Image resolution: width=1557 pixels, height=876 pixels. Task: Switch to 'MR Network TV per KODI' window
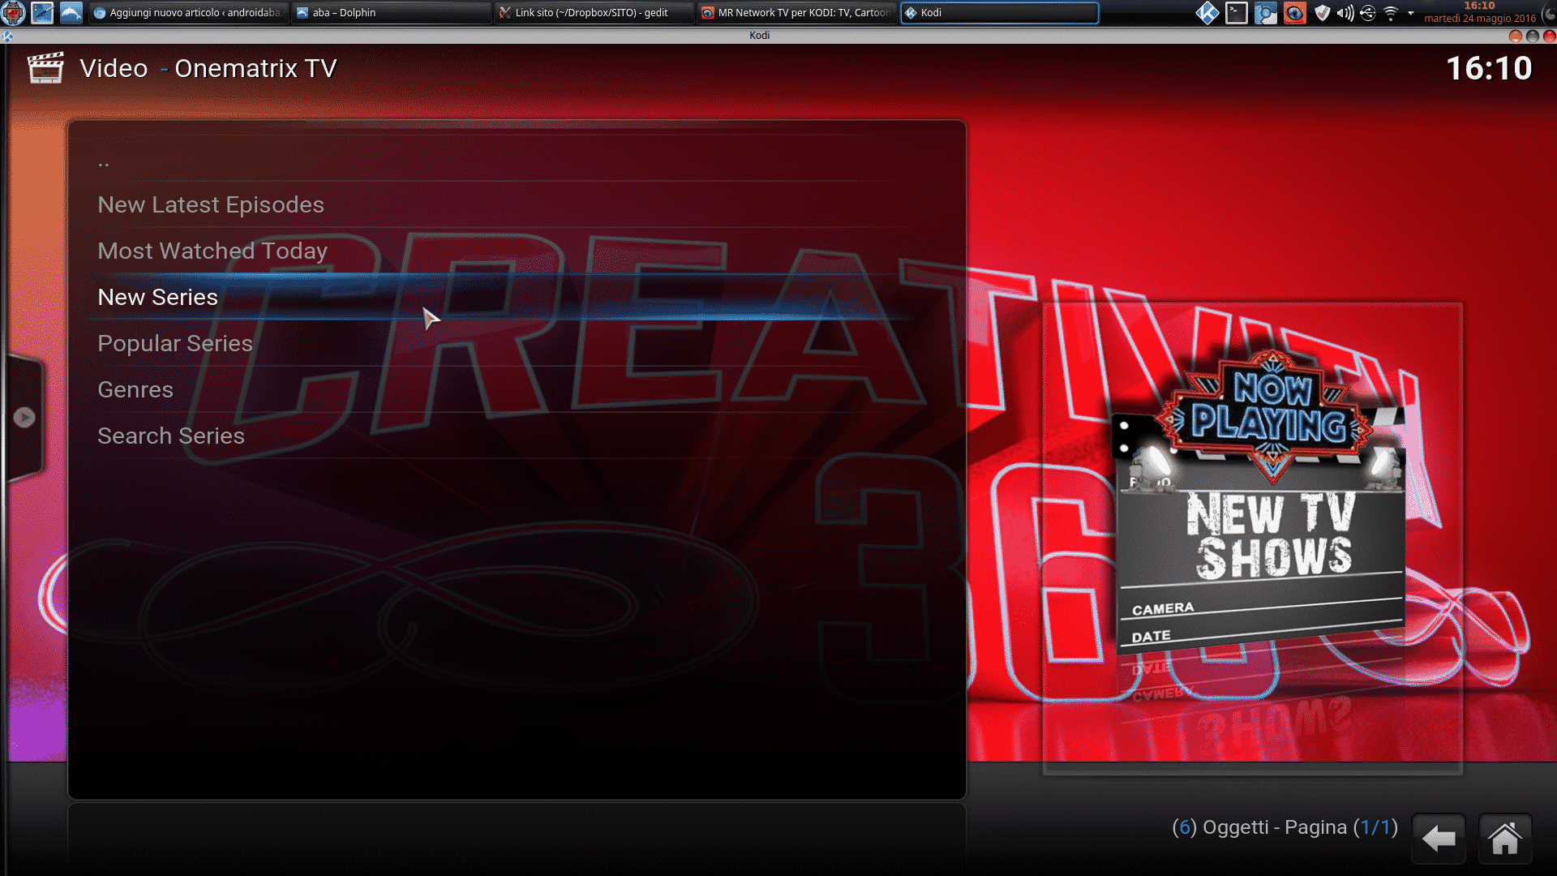tap(797, 12)
